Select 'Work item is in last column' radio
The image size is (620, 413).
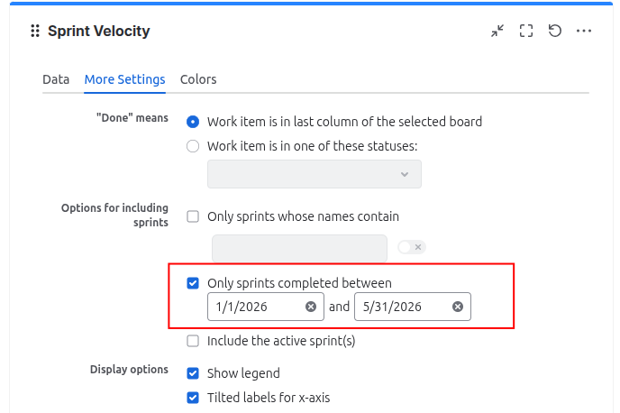193,122
